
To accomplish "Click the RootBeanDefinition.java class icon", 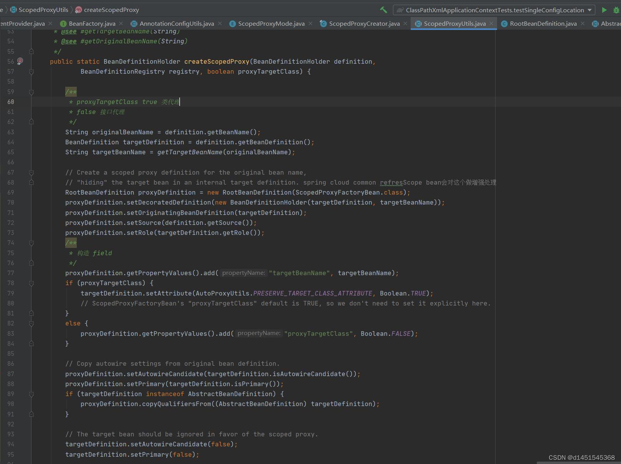I will click(504, 24).
